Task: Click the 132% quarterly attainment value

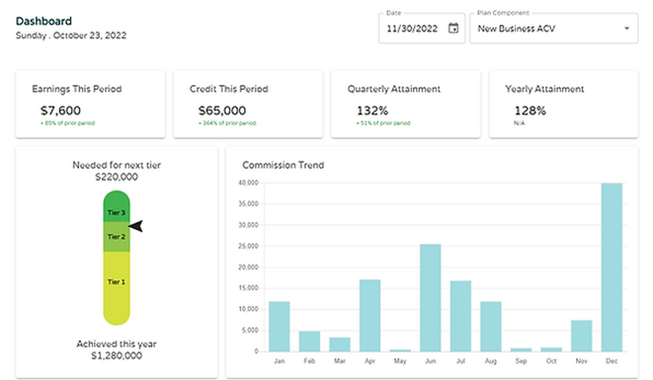Action: (372, 111)
